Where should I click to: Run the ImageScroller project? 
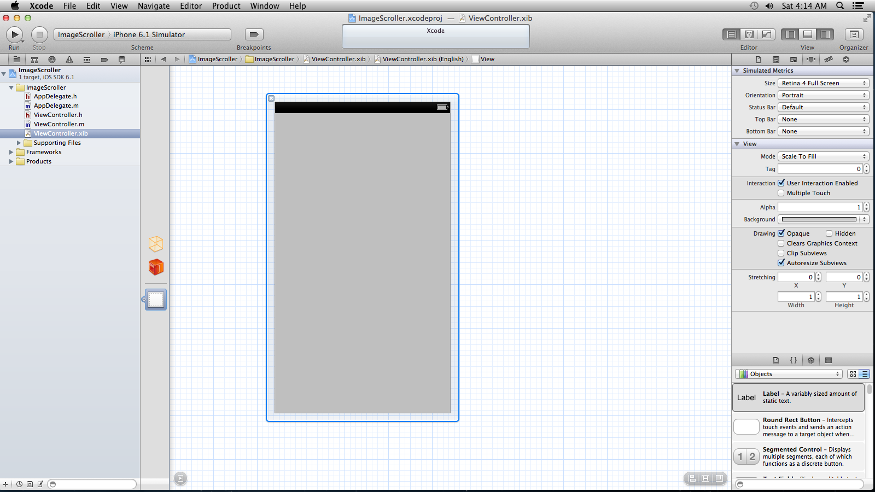point(14,34)
